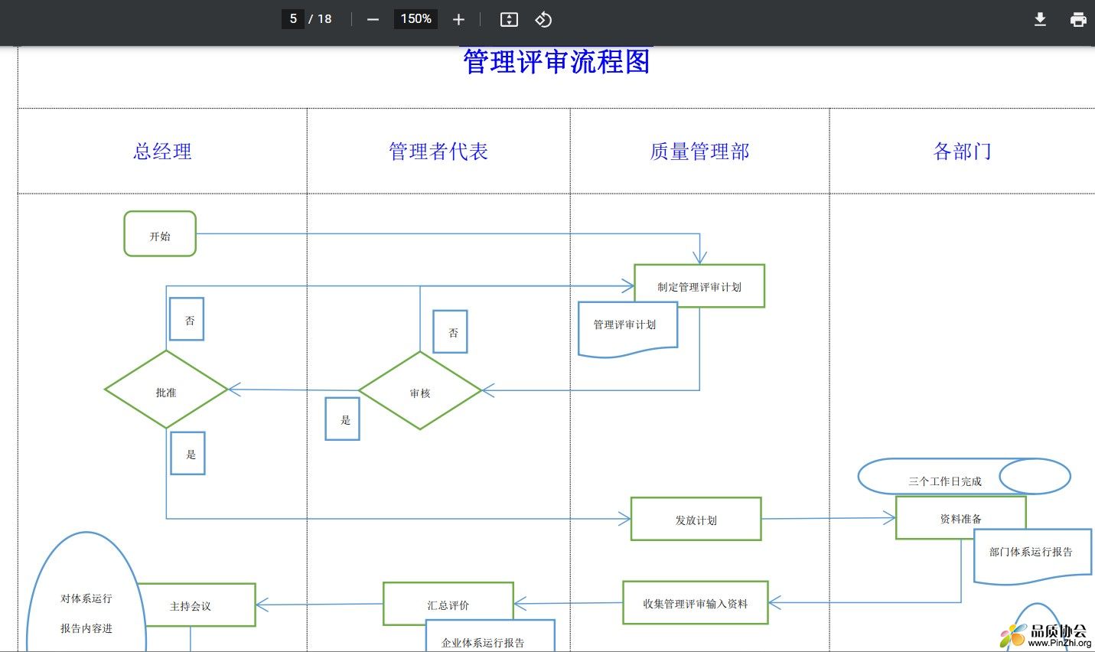Click the 部门体系运行报告 document shape

(x=1032, y=556)
